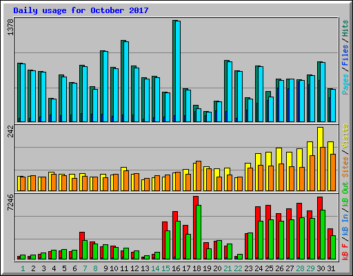Select day 11 label on the x-axis

[x=124, y=268]
